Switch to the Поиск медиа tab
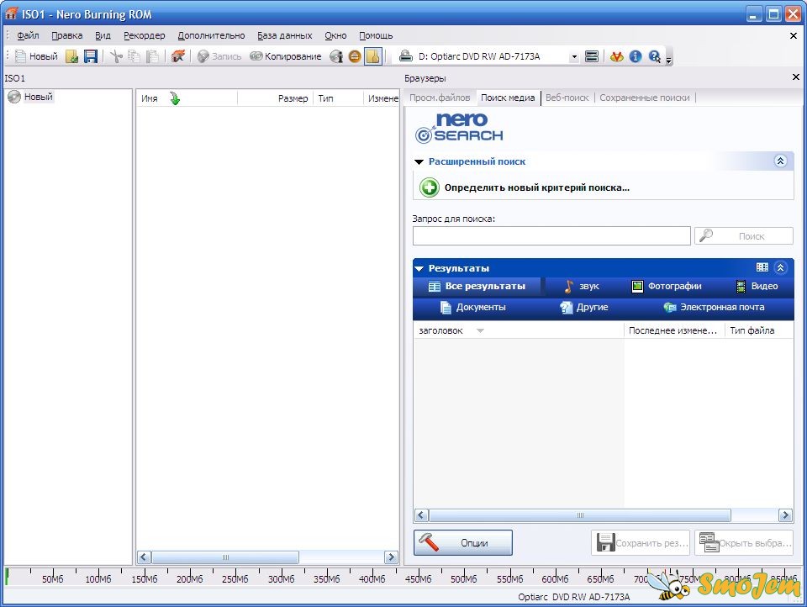The width and height of the screenshot is (807, 607). pyautogui.click(x=508, y=98)
